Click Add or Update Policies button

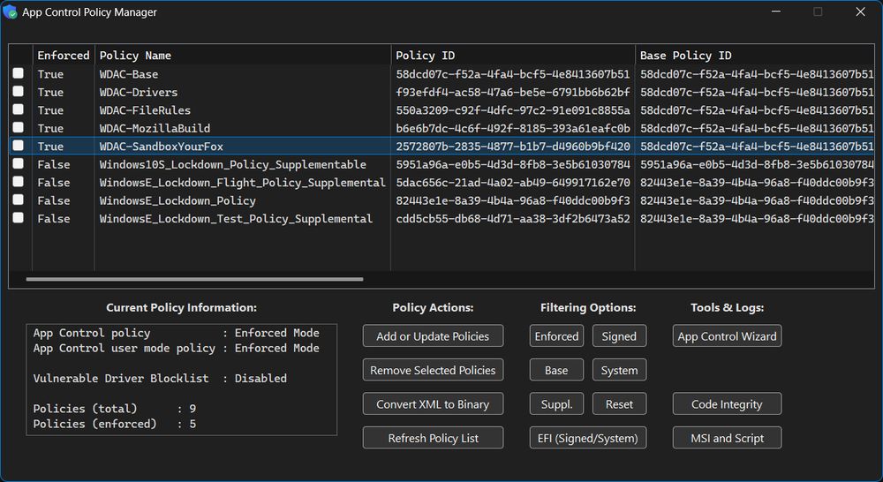(433, 336)
